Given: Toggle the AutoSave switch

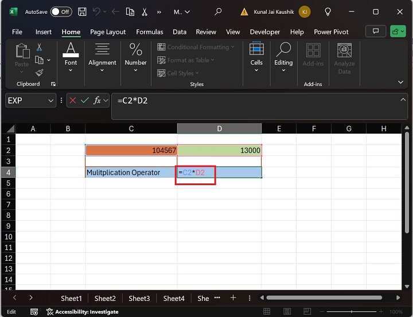Looking at the screenshot, I should (x=61, y=11).
